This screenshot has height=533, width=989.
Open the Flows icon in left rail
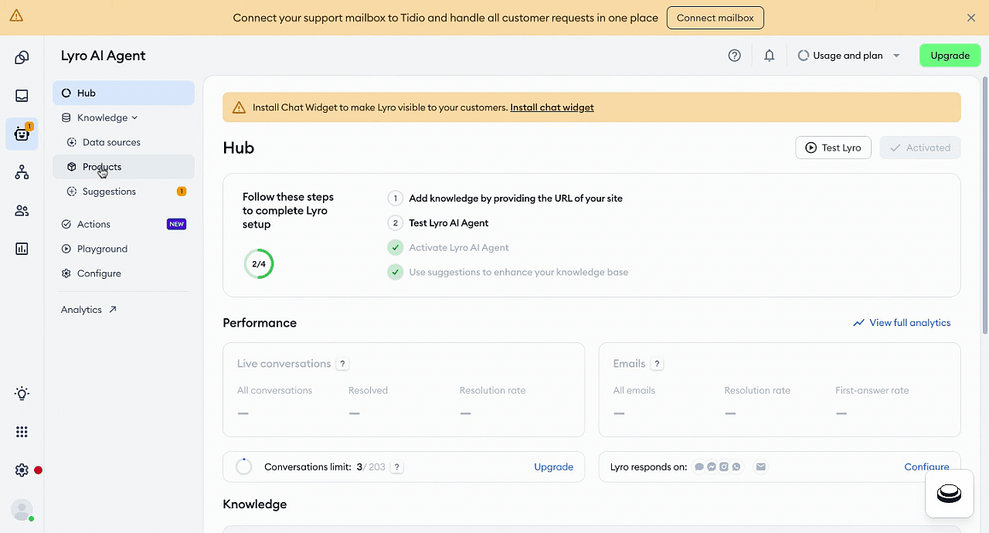point(22,172)
